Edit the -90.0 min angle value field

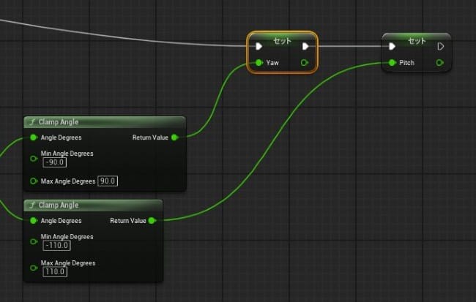(55, 162)
